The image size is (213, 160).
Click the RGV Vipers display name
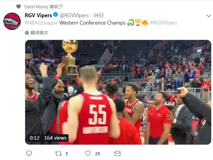click(x=38, y=15)
